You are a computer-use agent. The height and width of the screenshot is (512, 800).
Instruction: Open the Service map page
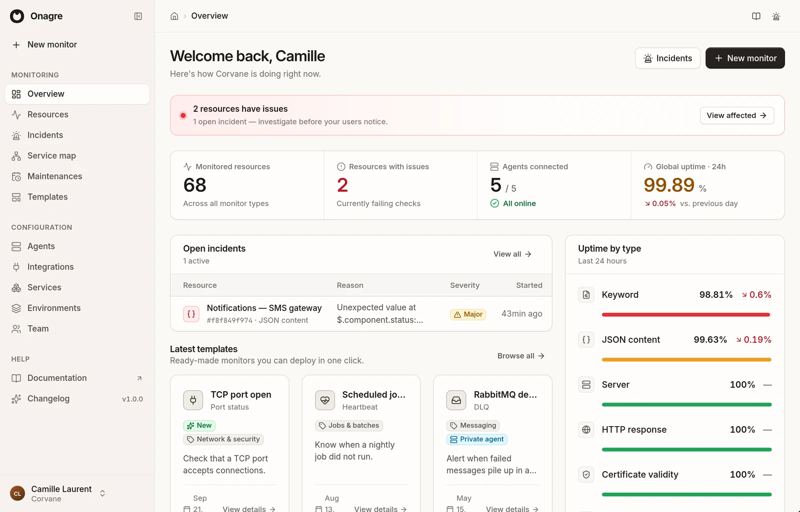point(77,156)
